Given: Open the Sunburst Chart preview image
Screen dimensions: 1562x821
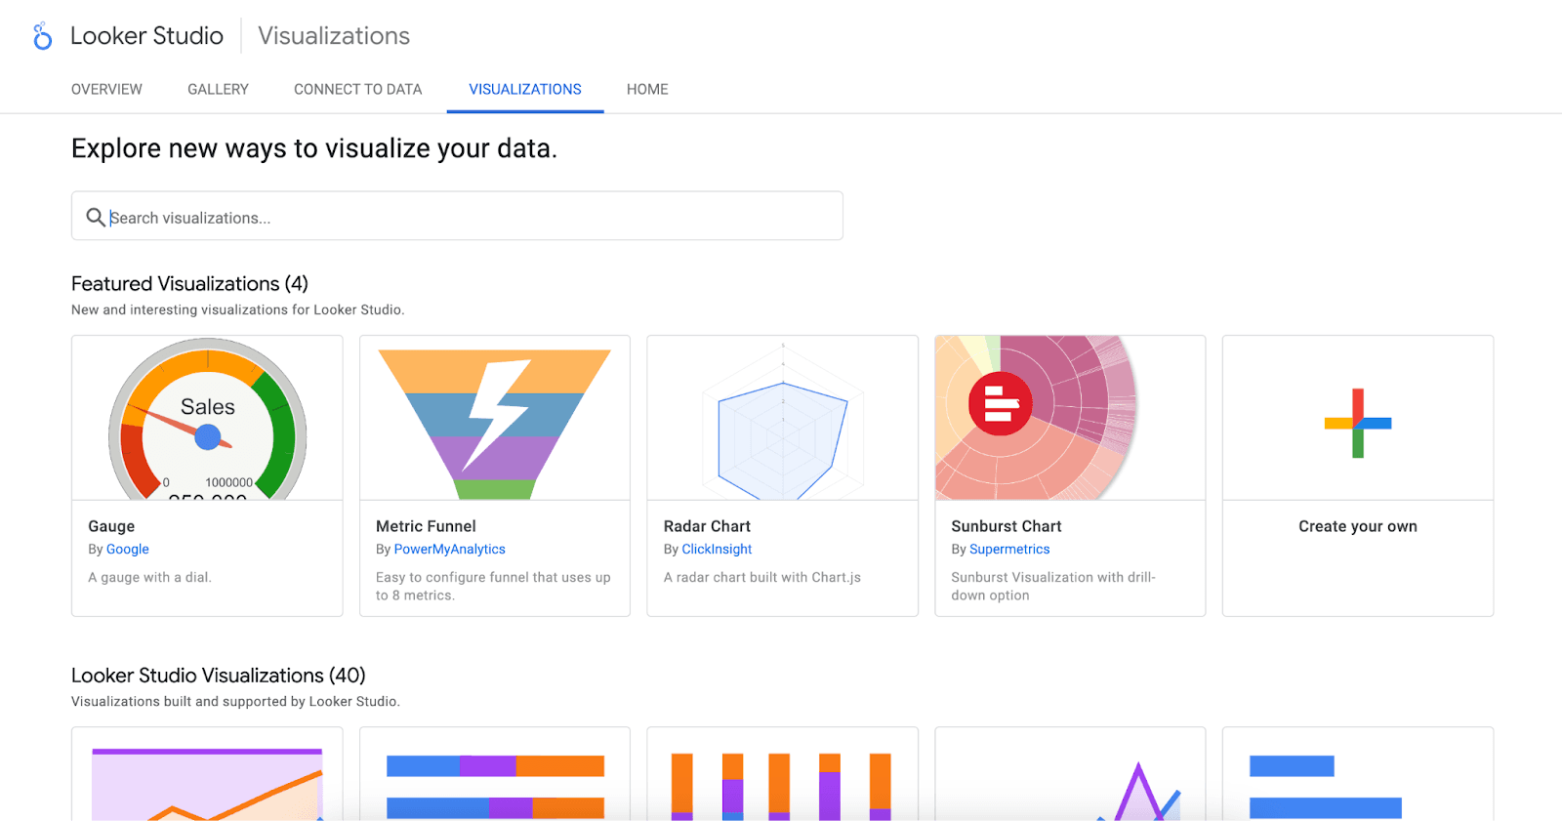Looking at the screenshot, I should [1070, 419].
